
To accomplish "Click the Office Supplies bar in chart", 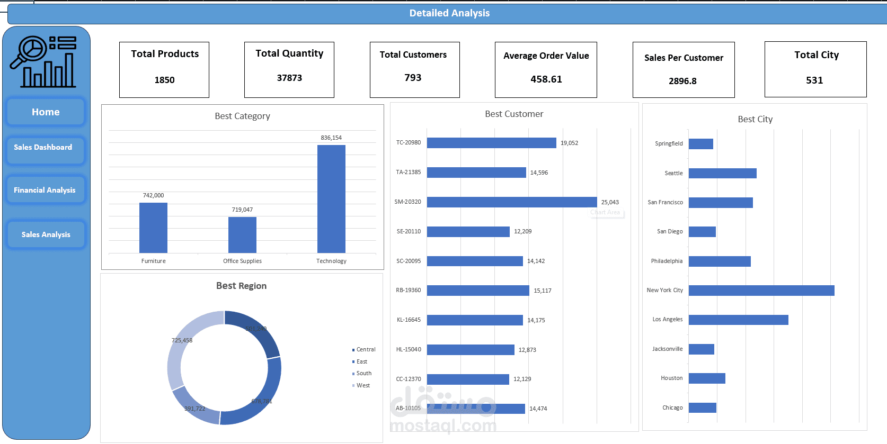I will (242, 235).
